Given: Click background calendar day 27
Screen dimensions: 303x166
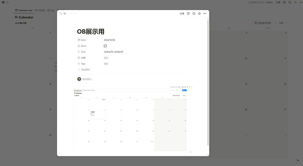Looking at the screenshot, I should click(285, 110).
